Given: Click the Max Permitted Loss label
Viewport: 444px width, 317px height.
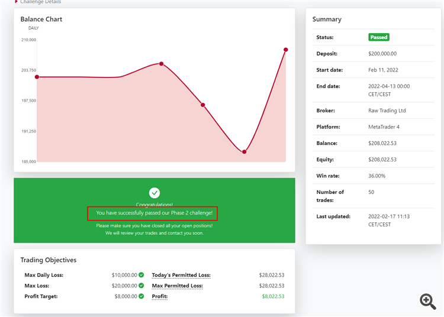Looking at the screenshot, I should [x=177, y=286].
